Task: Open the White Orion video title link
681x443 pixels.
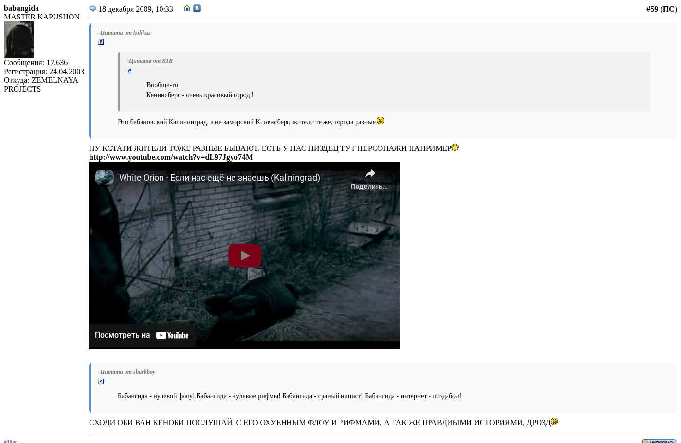Action: point(219,178)
